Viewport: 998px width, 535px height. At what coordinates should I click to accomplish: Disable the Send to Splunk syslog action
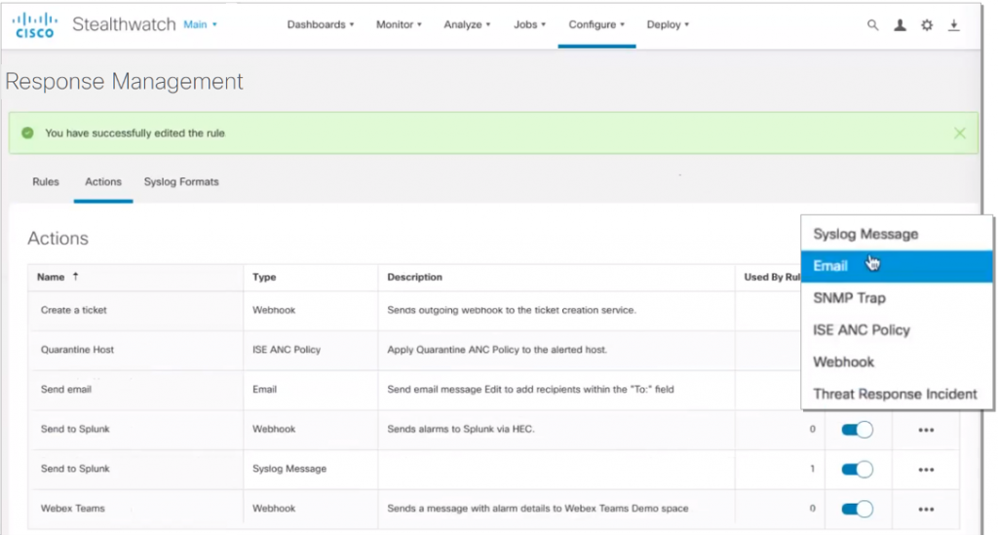[857, 470]
